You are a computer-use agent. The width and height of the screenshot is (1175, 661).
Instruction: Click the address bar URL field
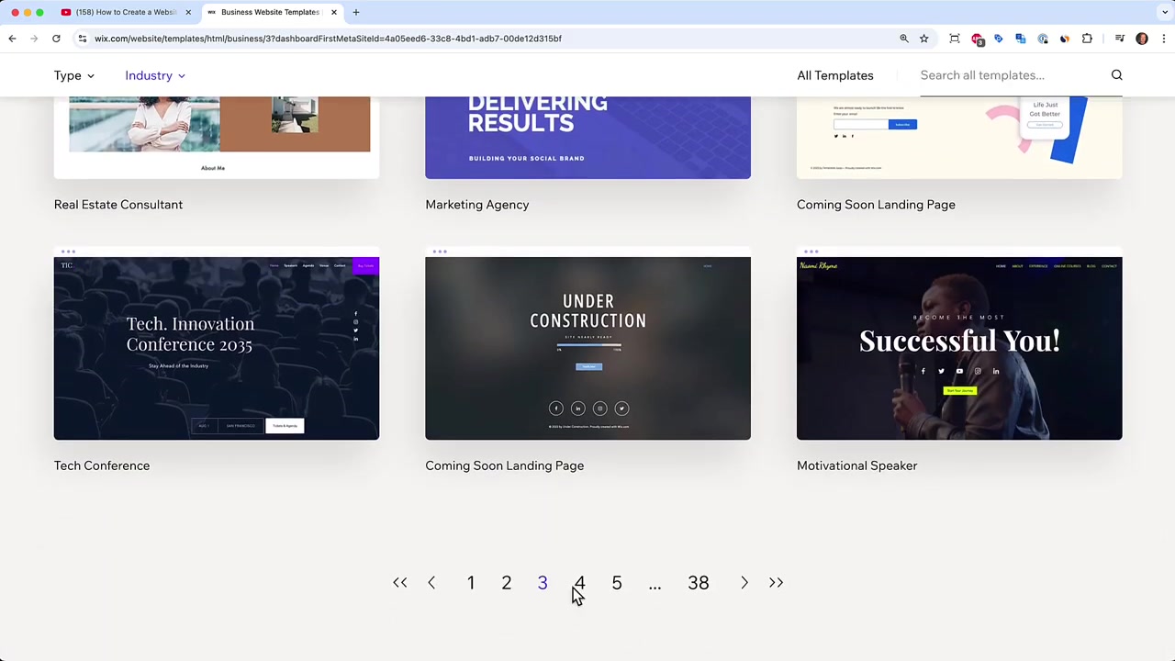pyautogui.click(x=487, y=39)
